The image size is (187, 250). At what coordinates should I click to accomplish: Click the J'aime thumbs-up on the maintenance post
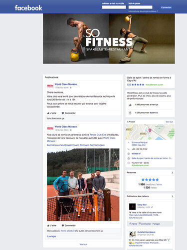(48, 113)
